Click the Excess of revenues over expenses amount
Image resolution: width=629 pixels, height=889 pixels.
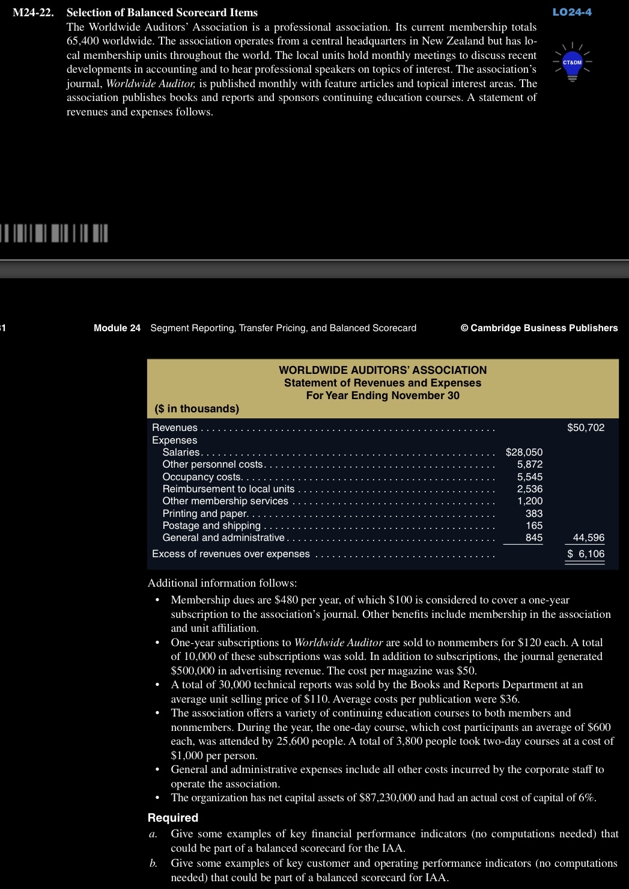(x=586, y=553)
